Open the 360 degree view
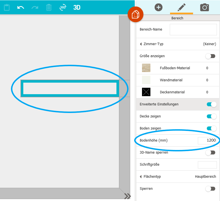Screen dimensions: 220x201 (63, 8)
